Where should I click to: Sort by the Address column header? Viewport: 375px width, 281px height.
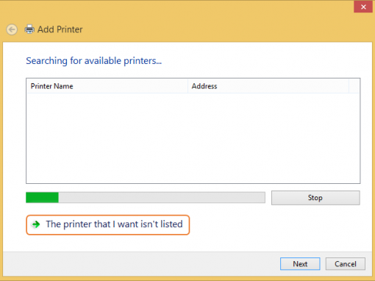coord(268,86)
